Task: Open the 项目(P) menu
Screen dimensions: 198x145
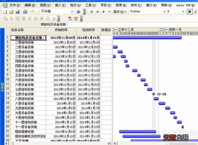Action: click(x=106, y=5)
